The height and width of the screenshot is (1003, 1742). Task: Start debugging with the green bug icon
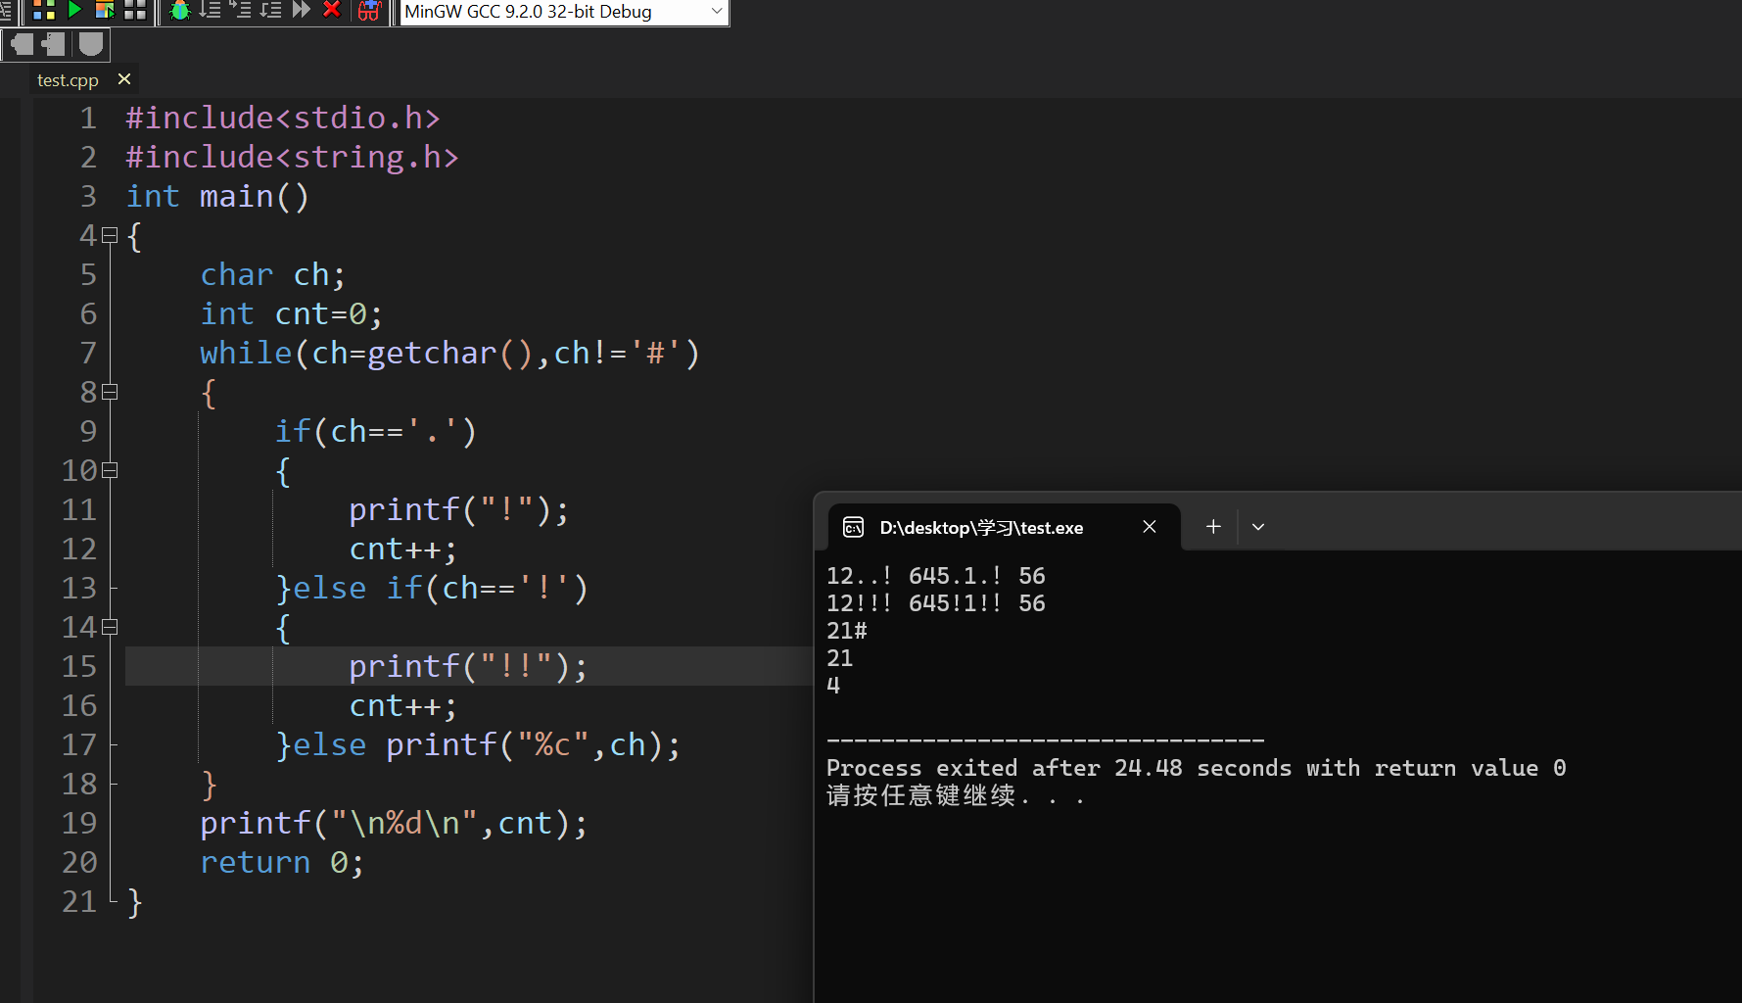tap(179, 11)
